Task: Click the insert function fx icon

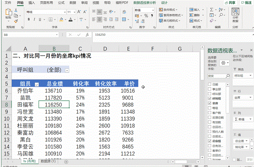Action: pos(88,35)
